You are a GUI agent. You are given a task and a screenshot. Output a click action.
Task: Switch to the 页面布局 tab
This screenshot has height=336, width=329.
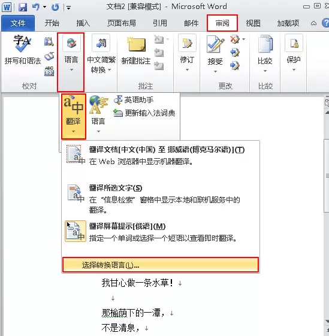[x=122, y=23]
